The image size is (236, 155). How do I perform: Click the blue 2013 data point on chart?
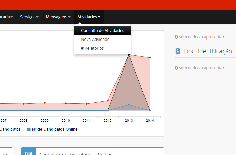click(x=129, y=105)
